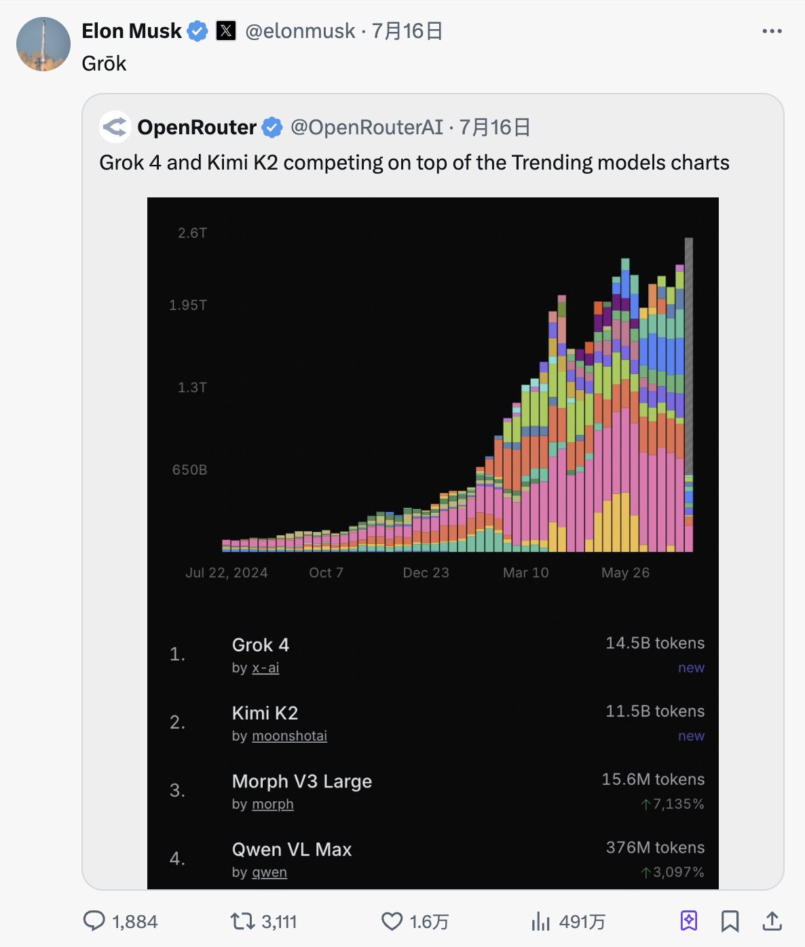
Task: Click Elon Musk's blue verified badge
Action: point(198,31)
